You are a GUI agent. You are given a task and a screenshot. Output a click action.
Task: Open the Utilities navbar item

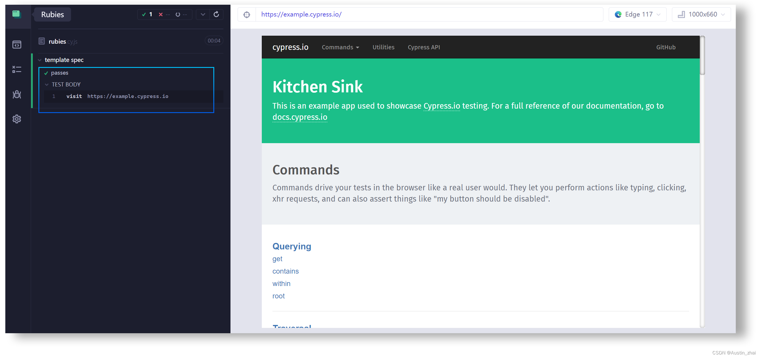383,47
